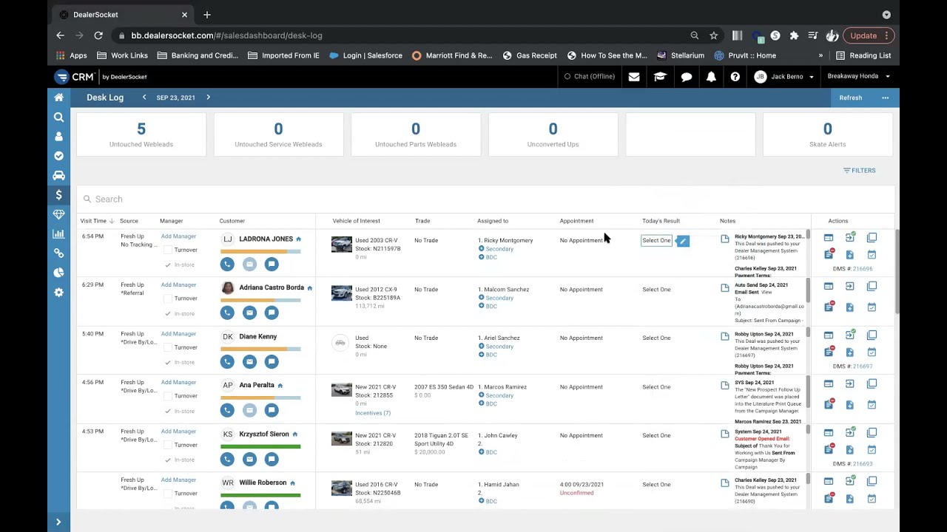
Task: Click the Refresh button
Action: point(851,98)
